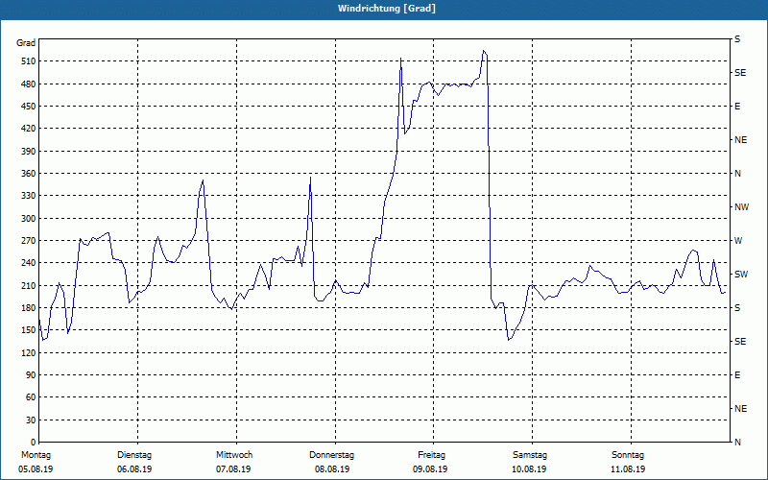Select the 210 y-axis value

pos(29,285)
